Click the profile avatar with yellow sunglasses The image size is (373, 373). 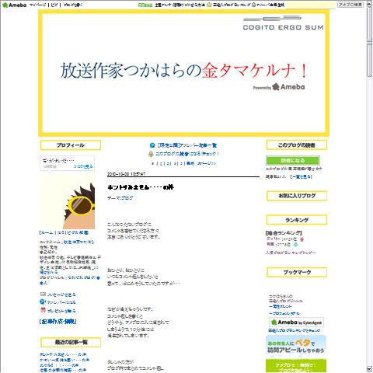68,202
